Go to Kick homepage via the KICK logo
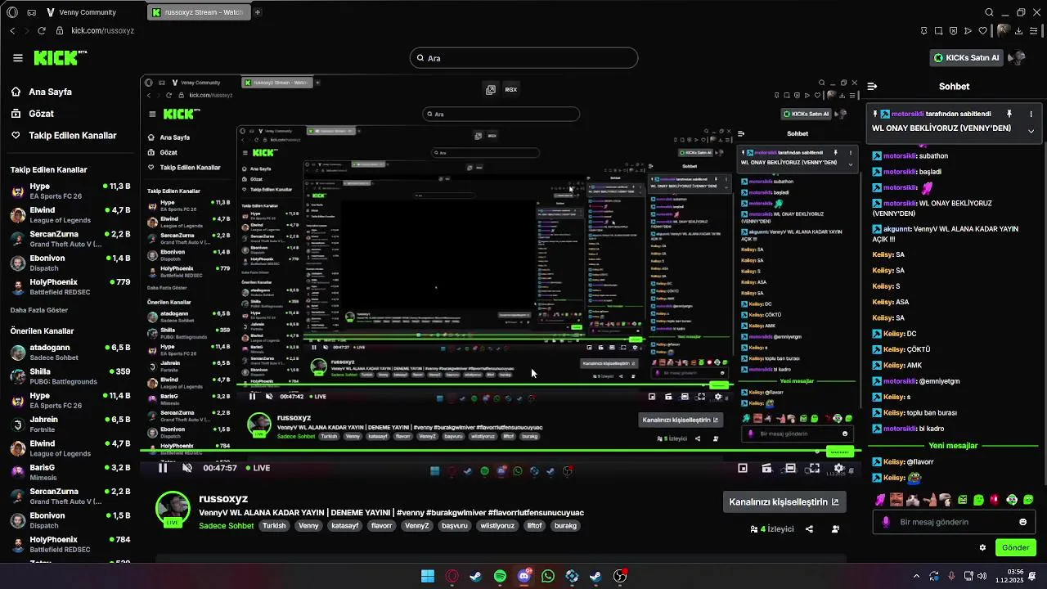1047x589 pixels. (61, 57)
